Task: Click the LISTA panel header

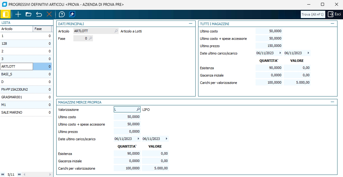Action: [x=27, y=23]
